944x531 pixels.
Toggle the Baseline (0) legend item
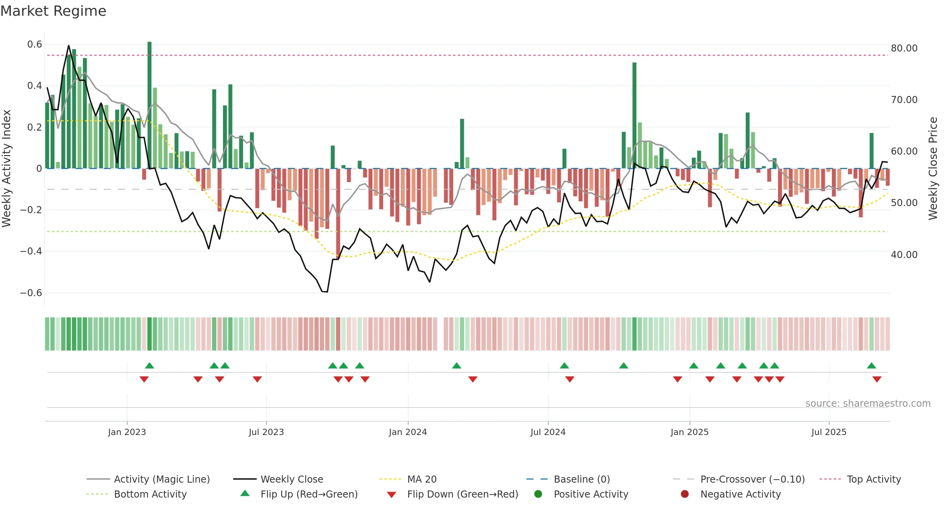pyautogui.click(x=568, y=479)
